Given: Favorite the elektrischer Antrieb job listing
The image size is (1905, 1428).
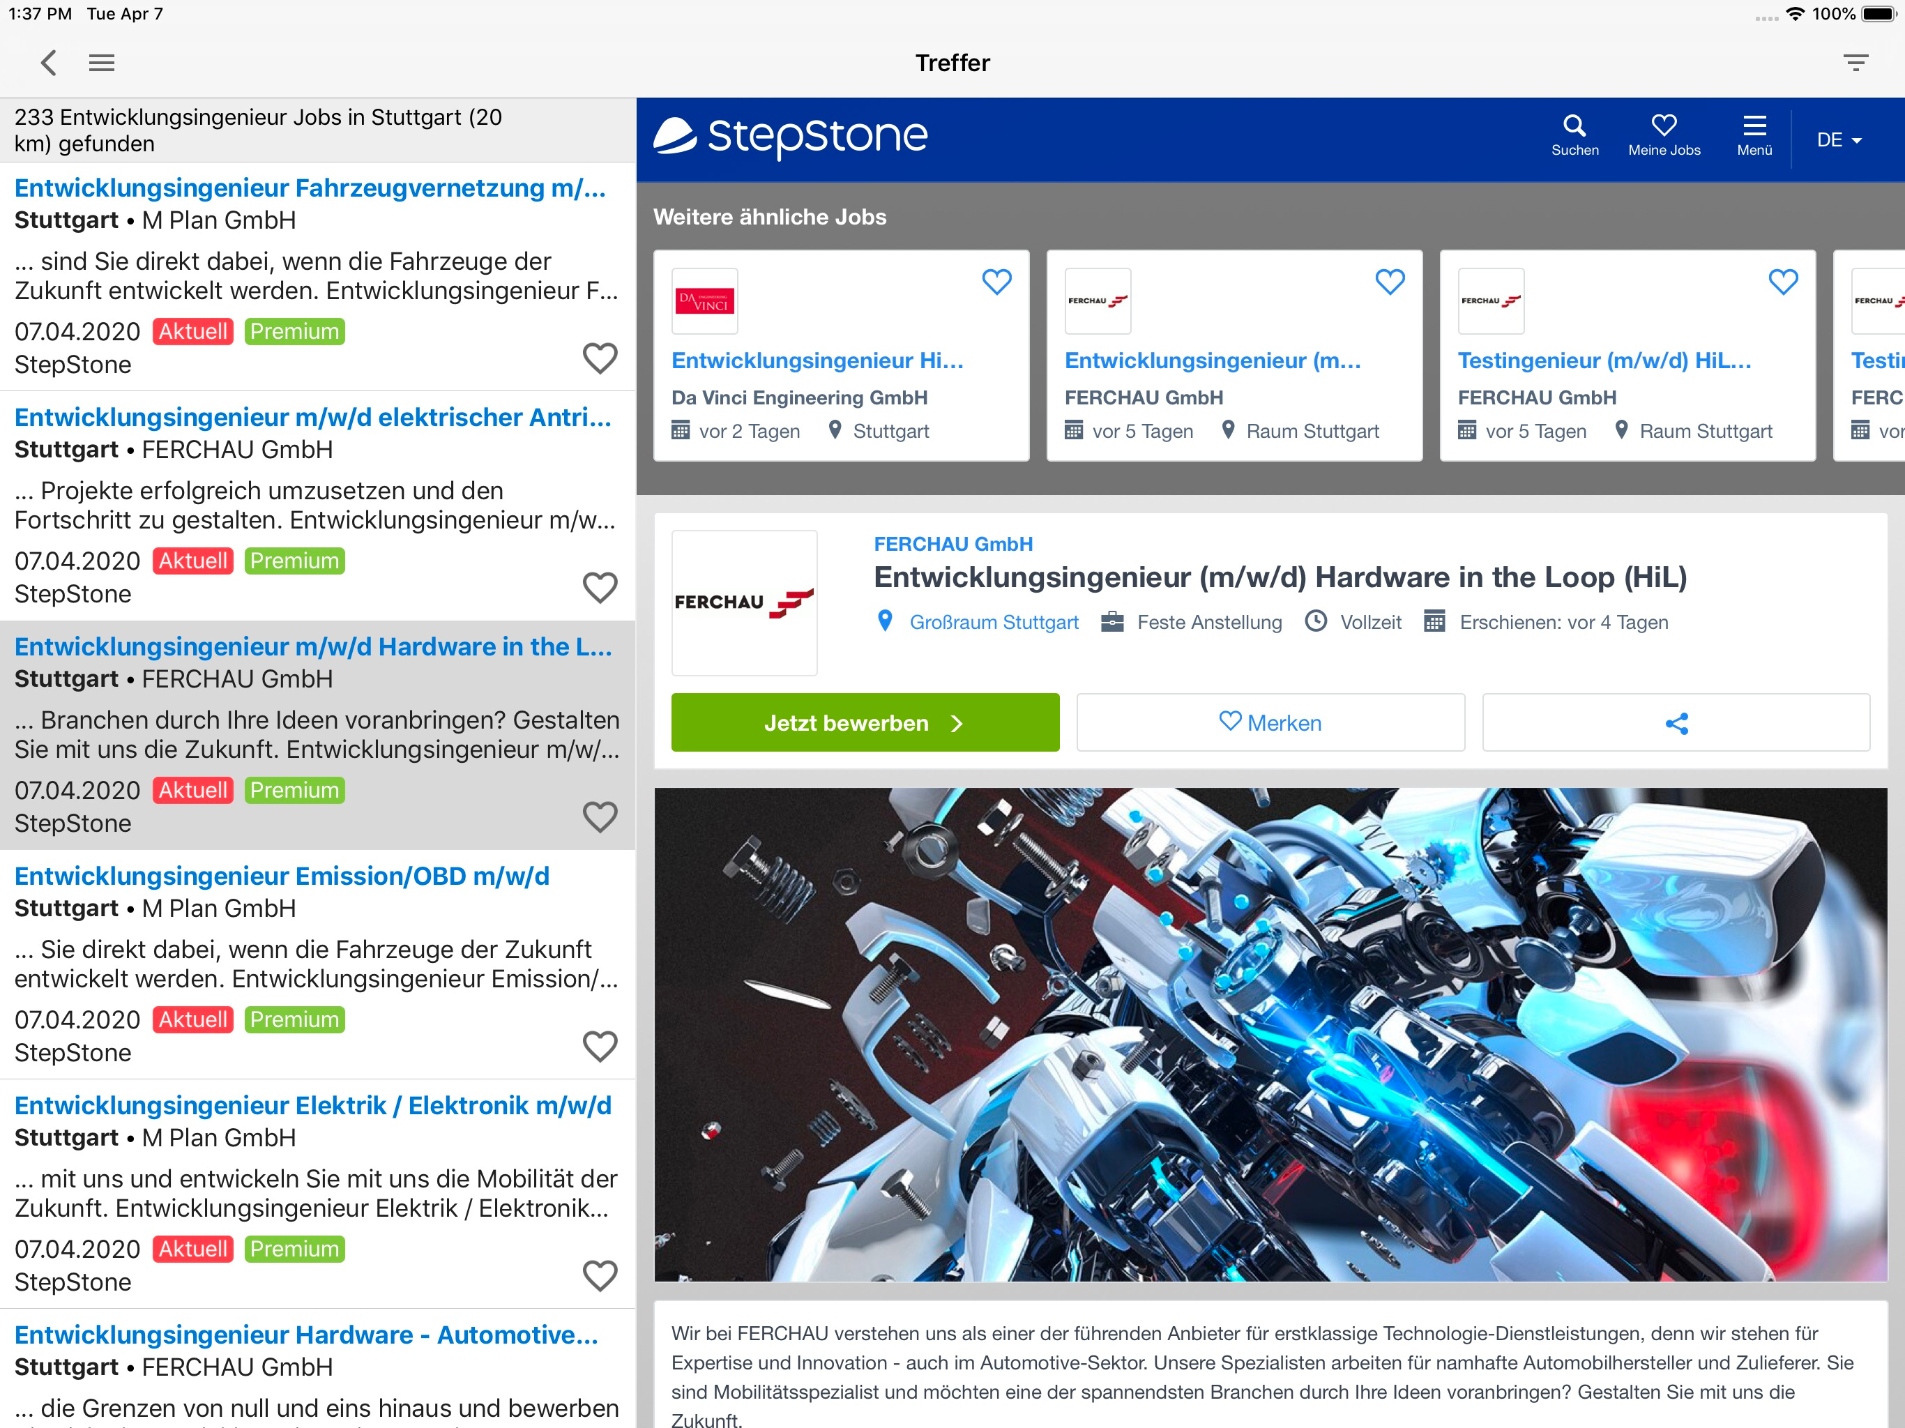Looking at the screenshot, I should point(600,587).
